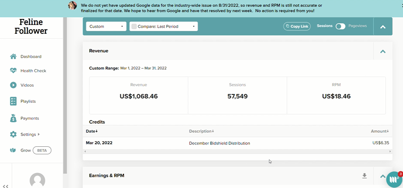The image size is (403, 188).
Task: Click the credits table horizontal scrollbar
Action: pyautogui.click(x=237, y=151)
